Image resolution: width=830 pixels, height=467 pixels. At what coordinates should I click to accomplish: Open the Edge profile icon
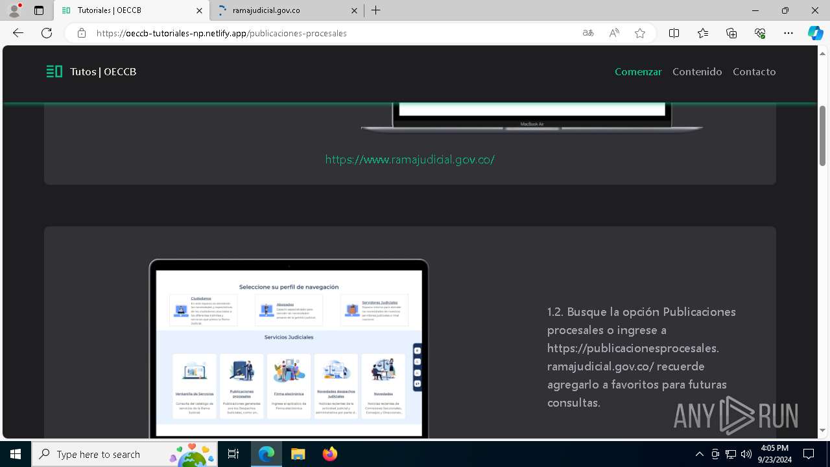[14, 10]
